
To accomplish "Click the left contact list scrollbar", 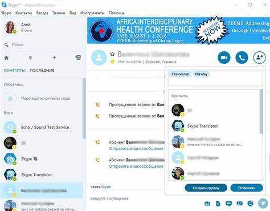I will click(84, 108).
